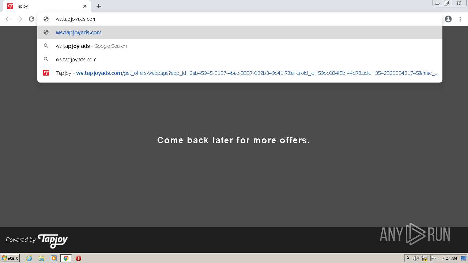Click the globe icon in the address bar
468x263 pixels.
click(x=46, y=19)
